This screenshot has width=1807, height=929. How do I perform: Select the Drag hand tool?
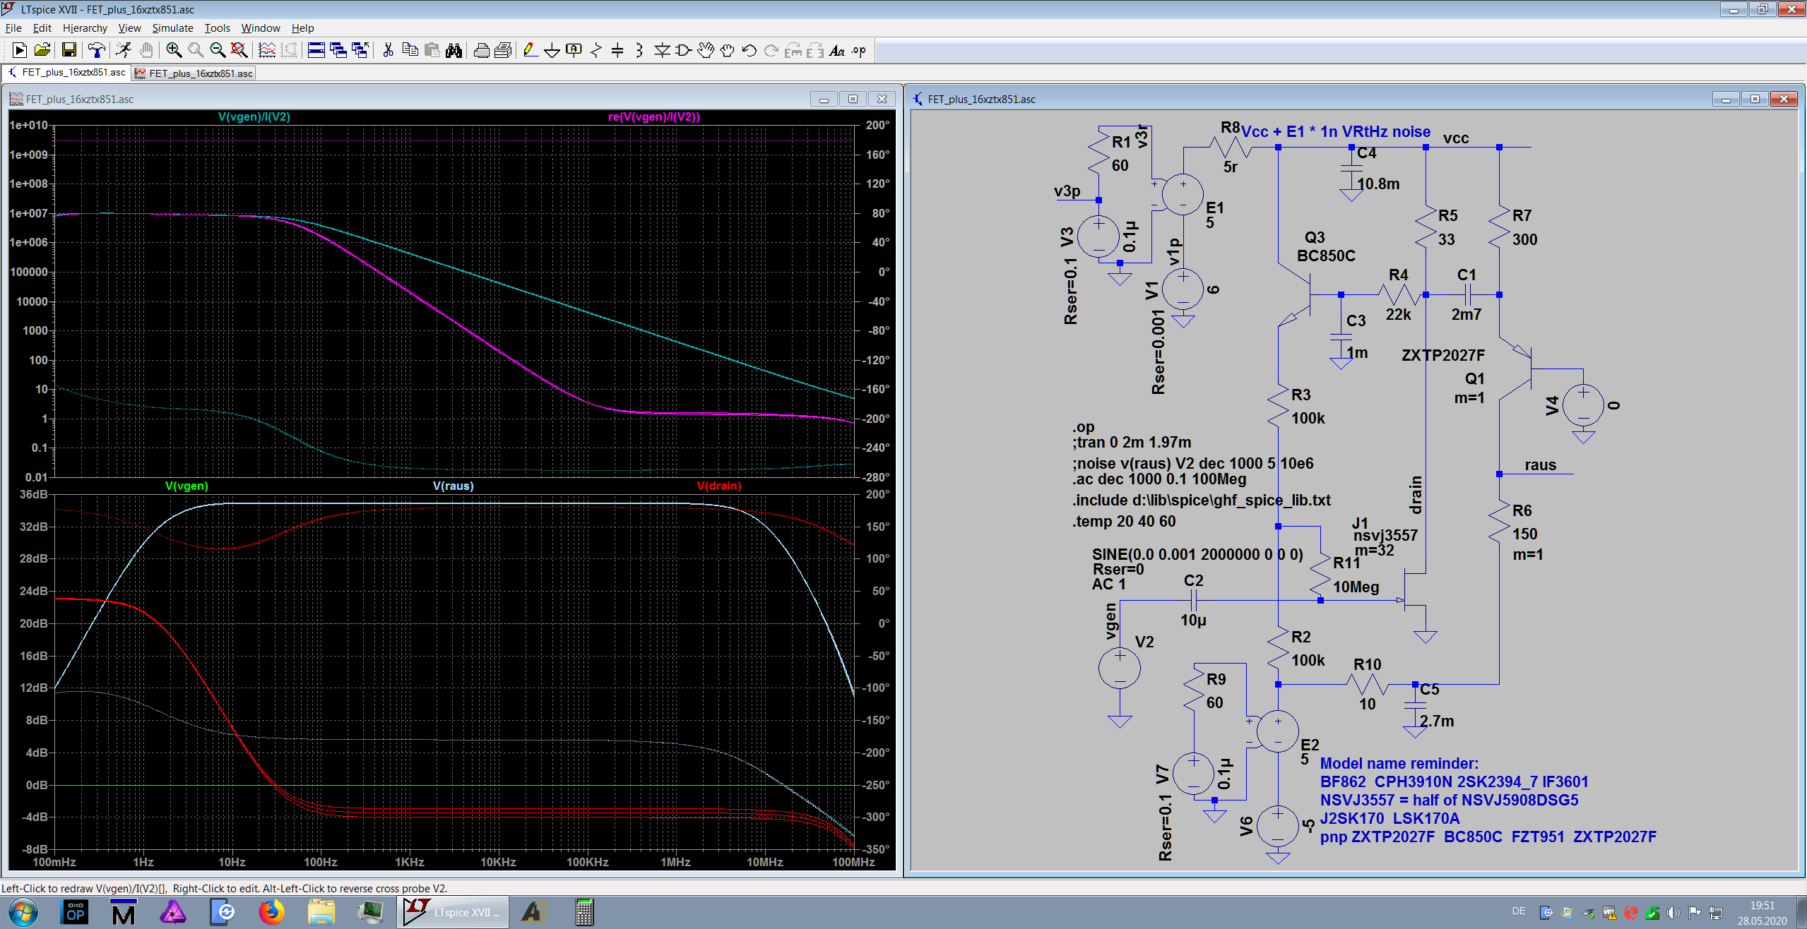[727, 50]
